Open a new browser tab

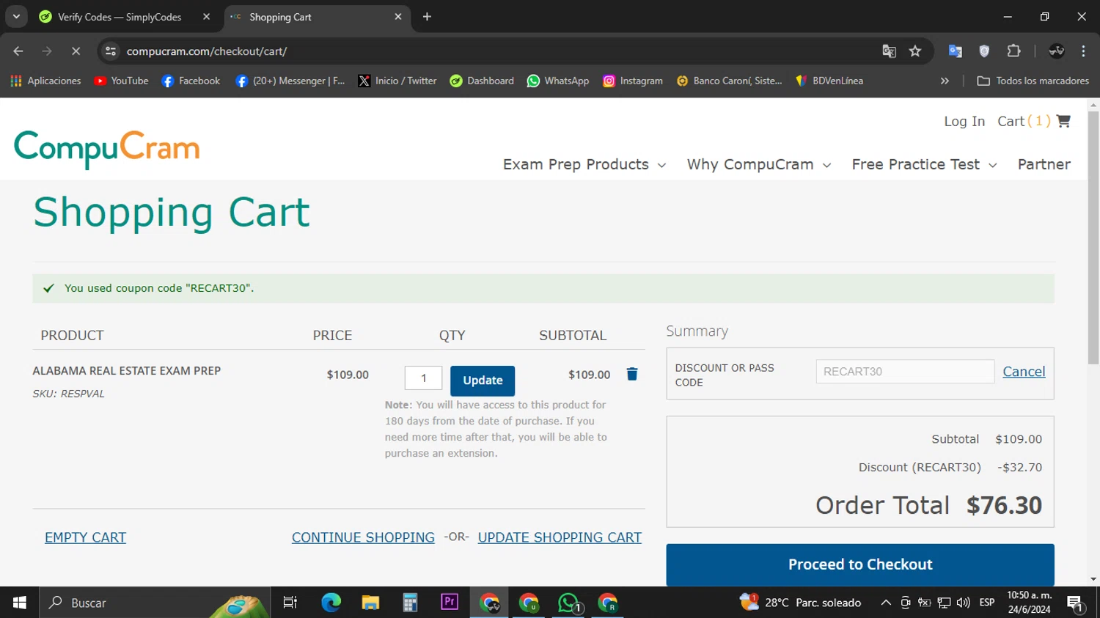click(427, 17)
